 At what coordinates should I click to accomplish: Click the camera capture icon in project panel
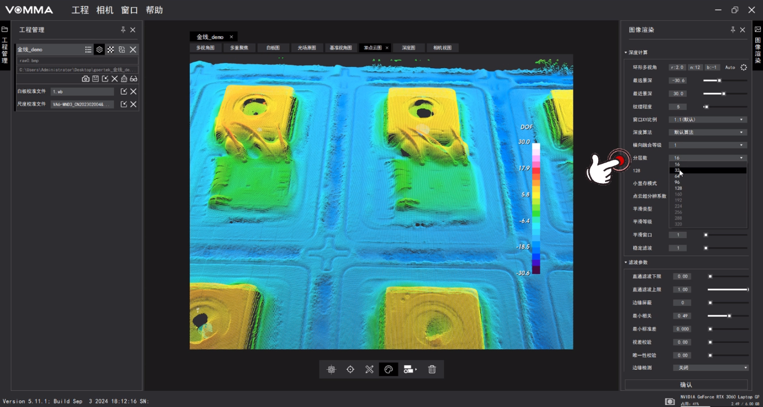pyautogui.click(x=86, y=79)
